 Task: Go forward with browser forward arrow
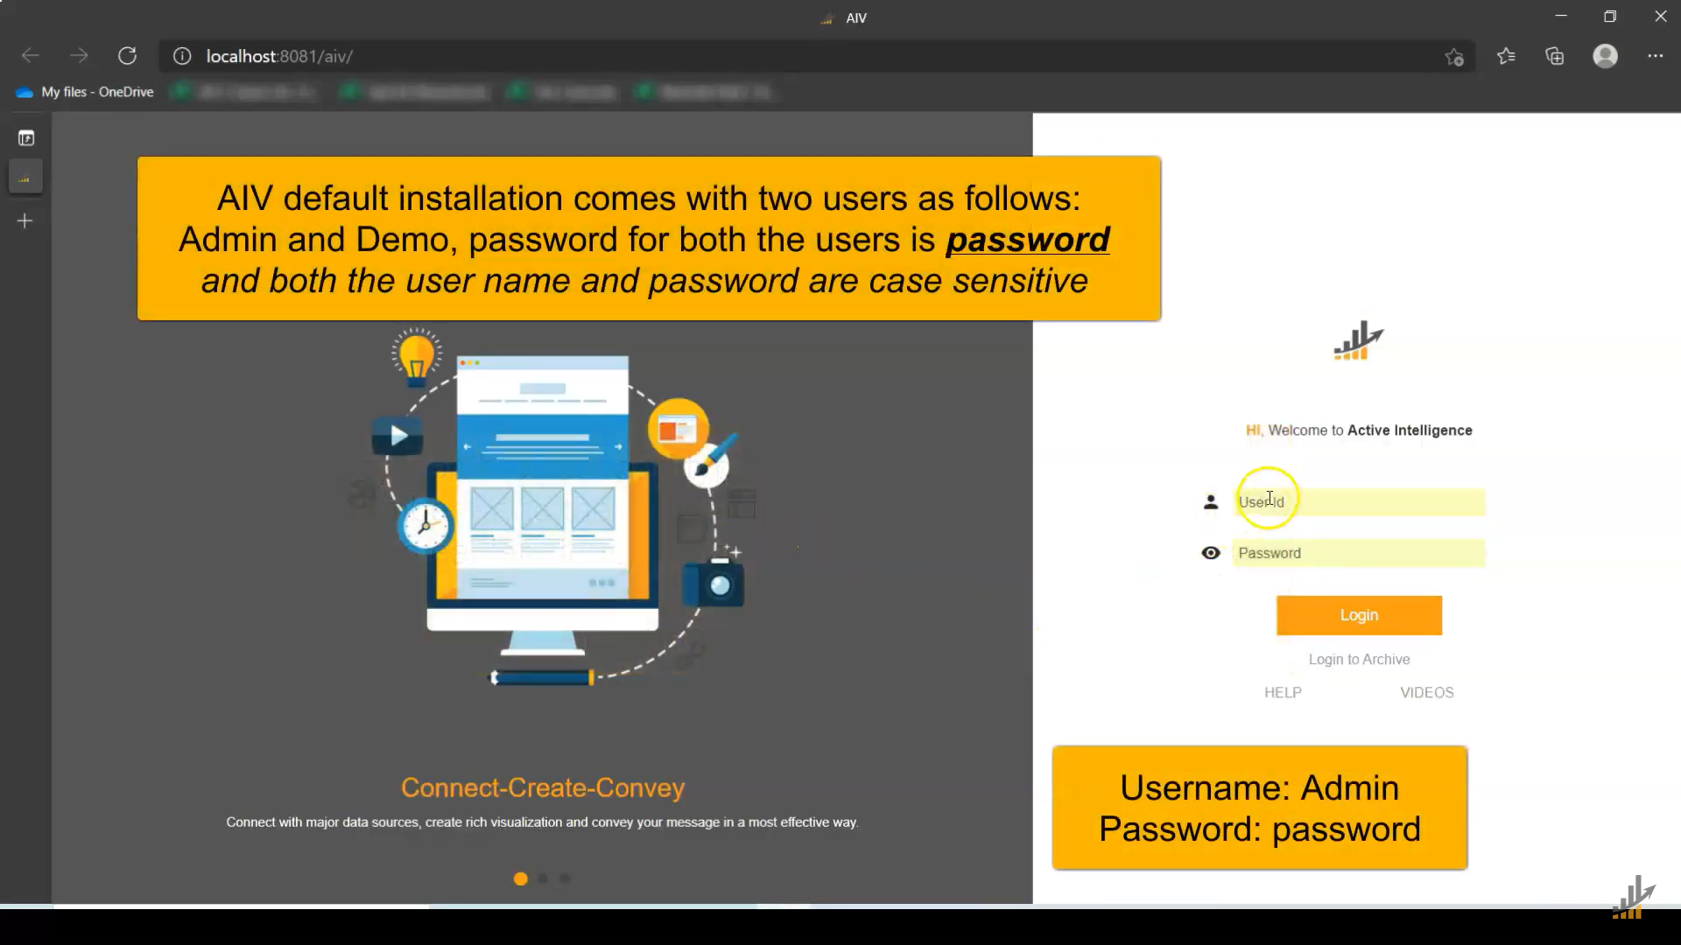(79, 56)
